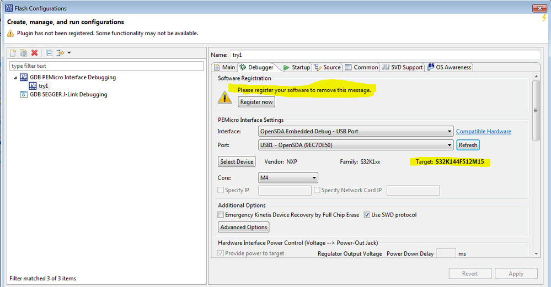Toggle the Provide power to target checkbox
Viewport: 551px width, 287px height.
[221, 253]
